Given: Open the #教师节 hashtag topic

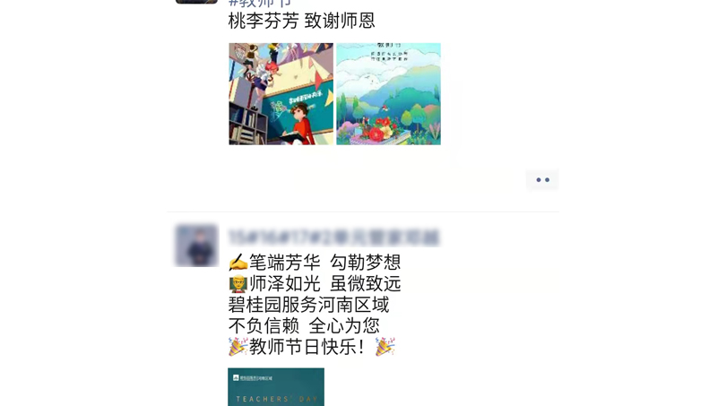Looking at the screenshot, I should click(x=260, y=3).
